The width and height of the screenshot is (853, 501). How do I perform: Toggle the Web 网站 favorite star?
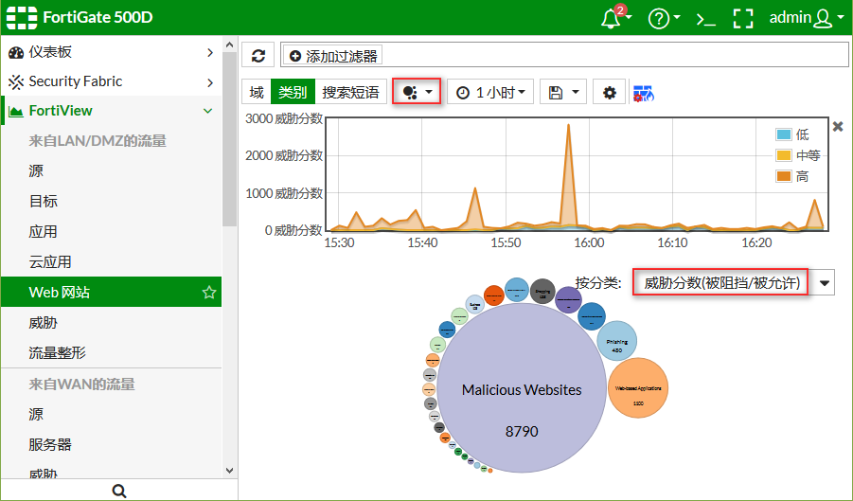[x=209, y=293]
